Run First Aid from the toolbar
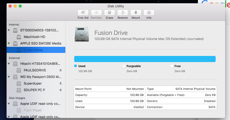The image size is (230, 120). pyautogui.click(x=83, y=13)
